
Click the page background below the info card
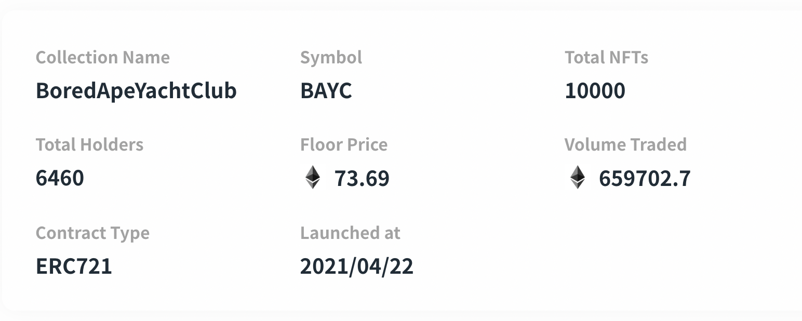click(x=401, y=316)
